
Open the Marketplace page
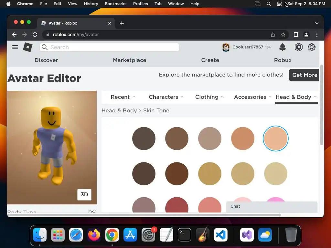pos(130,60)
